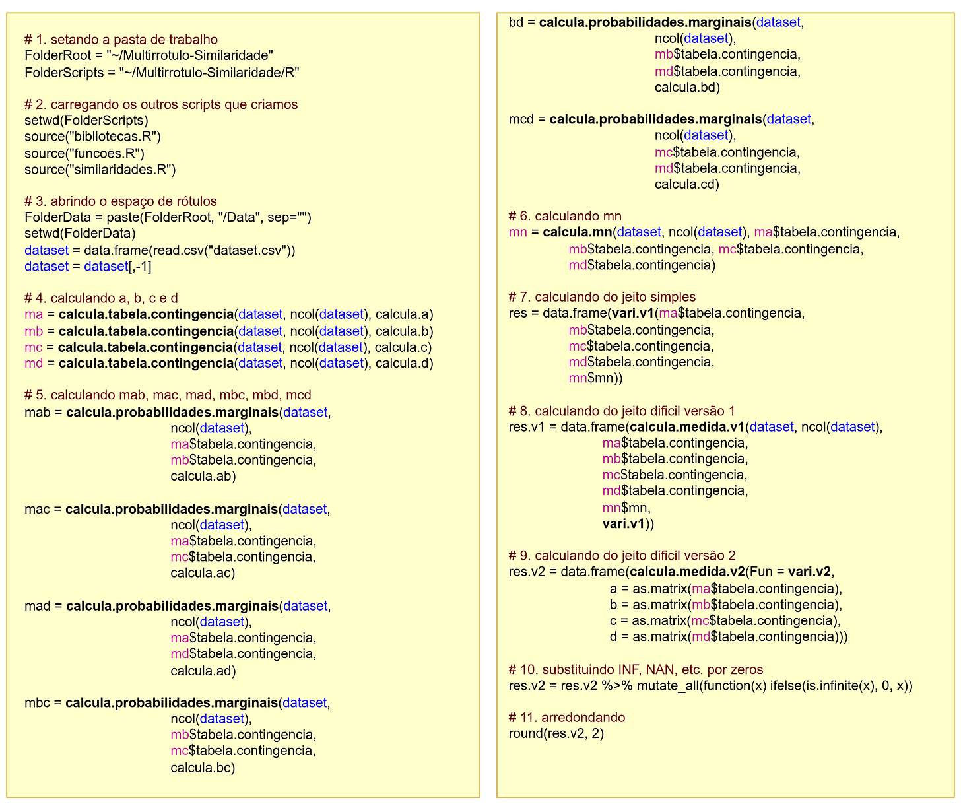Click the line setwd(FolderData)
The height and width of the screenshot is (804, 961).
tap(80, 234)
